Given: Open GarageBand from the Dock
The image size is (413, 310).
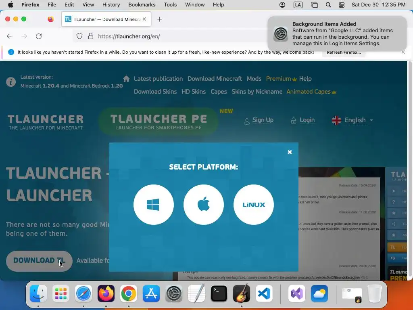Looking at the screenshot, I should tap(242, 293).
